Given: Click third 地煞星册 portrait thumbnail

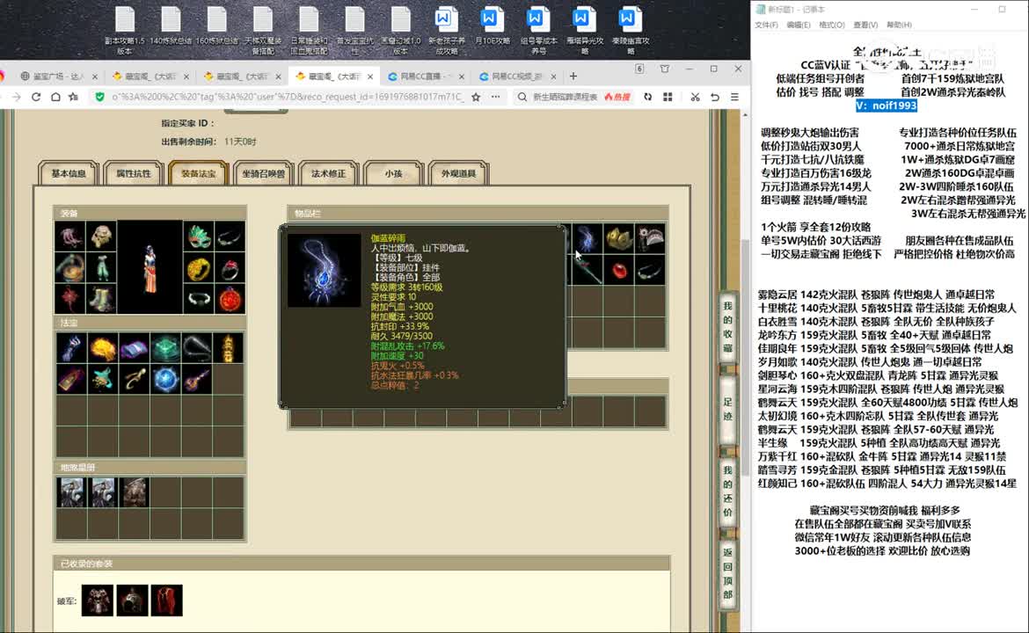Looking at the screenshot, I should click(x=135, y=492).
